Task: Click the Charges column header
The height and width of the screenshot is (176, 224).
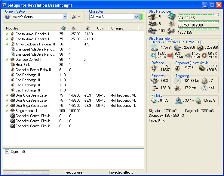Action: click(x=117, y=28)
